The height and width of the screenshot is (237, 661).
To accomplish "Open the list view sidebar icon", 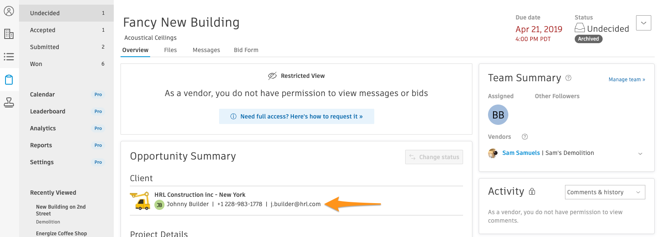I will [9, 56].
